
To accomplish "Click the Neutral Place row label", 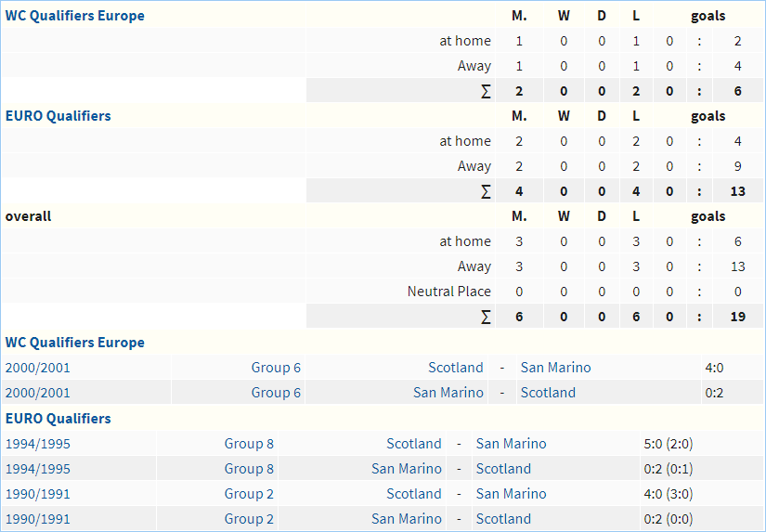I will coord(448,292).
